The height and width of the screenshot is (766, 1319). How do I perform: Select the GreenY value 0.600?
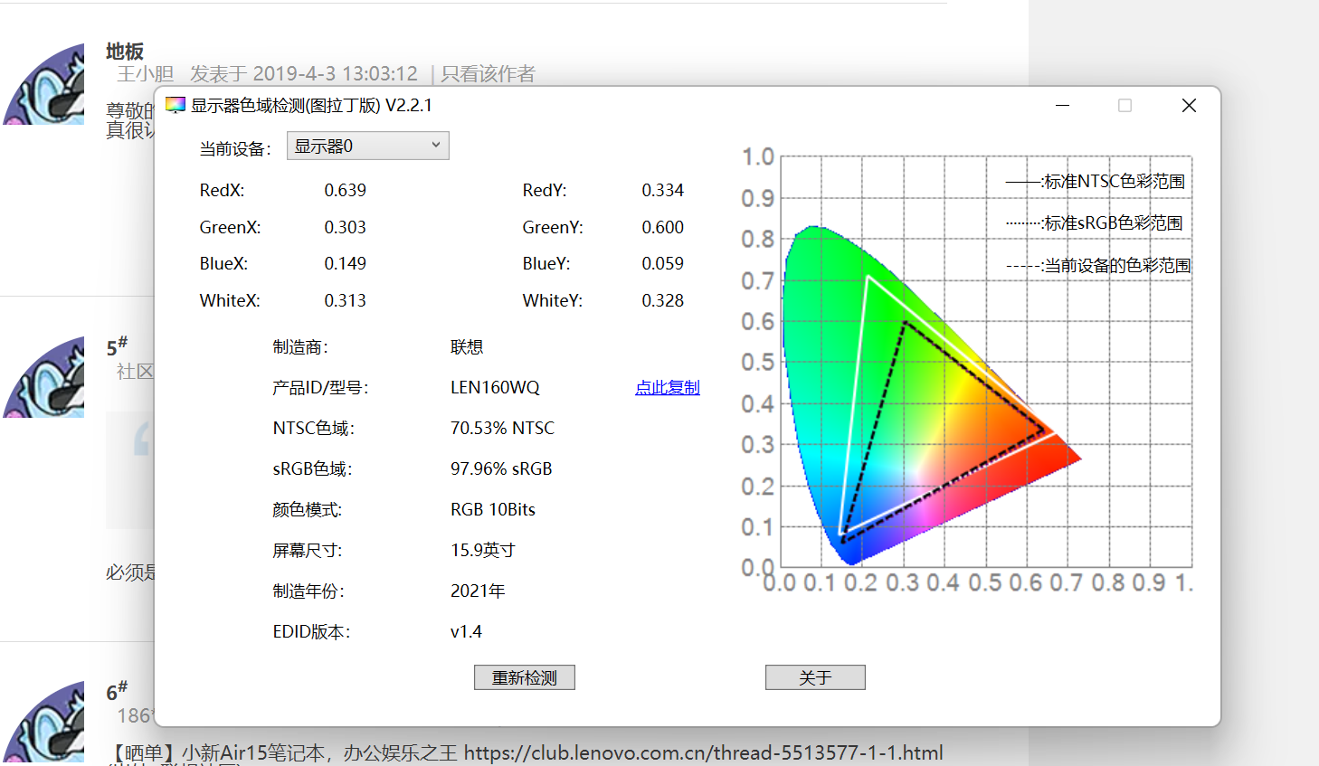[662, 227]
